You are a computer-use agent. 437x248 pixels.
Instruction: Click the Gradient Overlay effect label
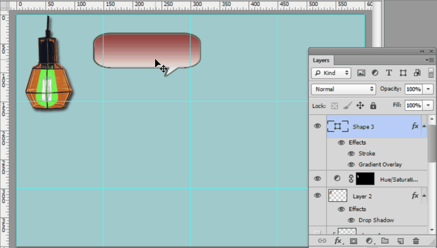tap(380, 165)
